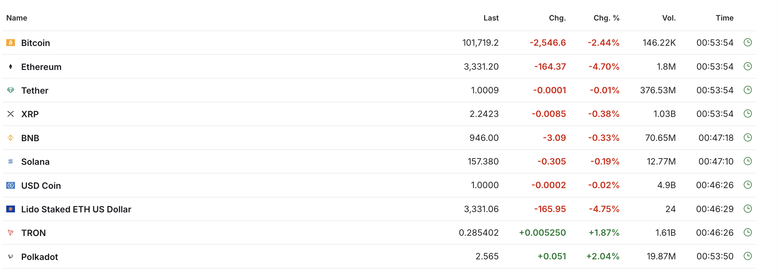Screen dimensions: 778x278
Task: Open the Bitcoin name link
Action: (36, 43)
